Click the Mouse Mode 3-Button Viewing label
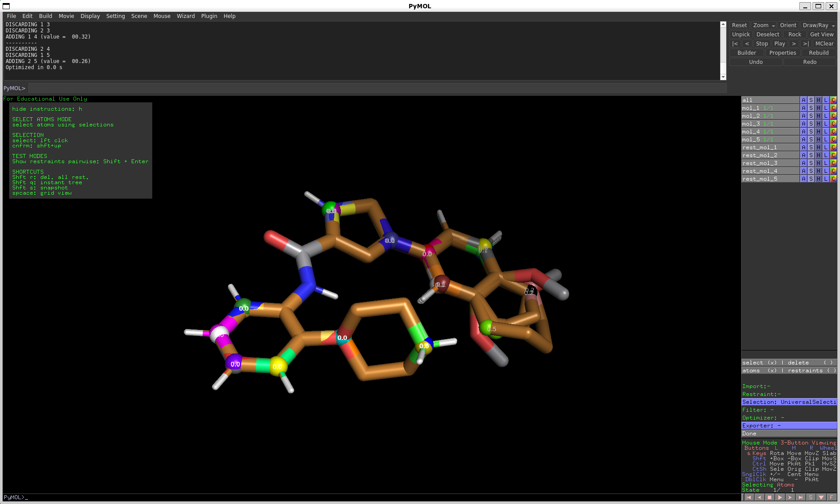The height and width of the screenshot is (504, 840). [789, 443]
